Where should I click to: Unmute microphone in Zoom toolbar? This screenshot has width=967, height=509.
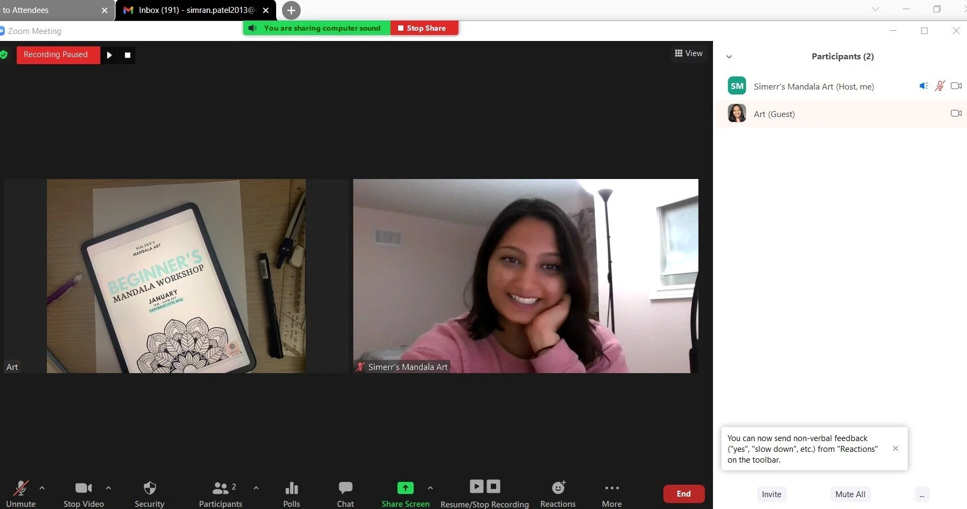(x=20, y=494)
